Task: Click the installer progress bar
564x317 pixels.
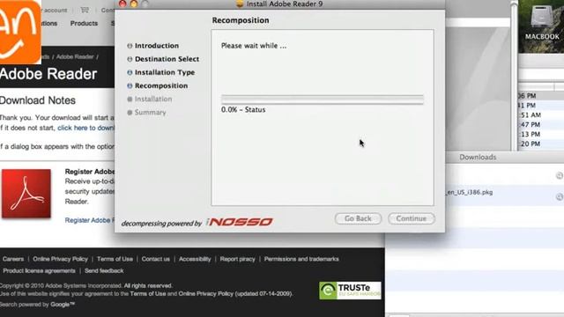Action: click(x=323, y=100)
